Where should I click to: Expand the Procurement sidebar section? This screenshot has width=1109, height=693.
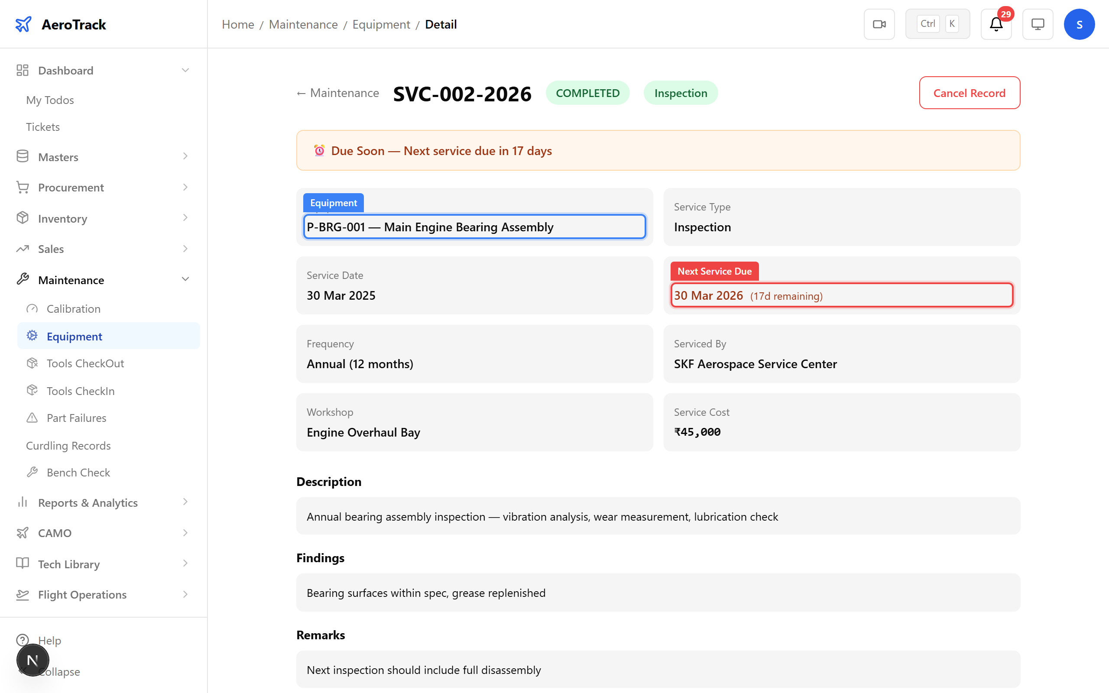[185, 187]
